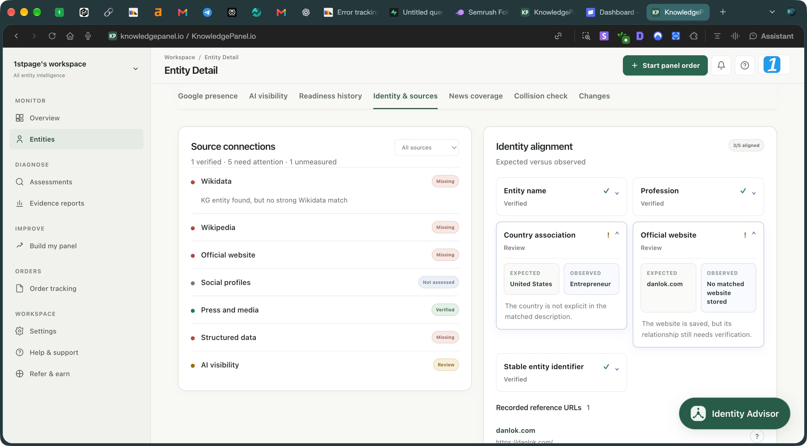807x446 pixels.
Task: Open the notifications bell icon
Action: (721, 65)
